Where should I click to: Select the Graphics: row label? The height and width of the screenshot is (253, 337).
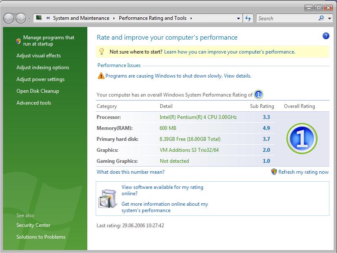pyautogui.click(x=107, y=150)
